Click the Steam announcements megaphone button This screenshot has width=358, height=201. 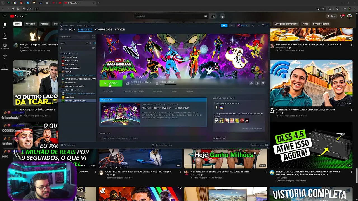pyautogui.click(x=224, y=25)
